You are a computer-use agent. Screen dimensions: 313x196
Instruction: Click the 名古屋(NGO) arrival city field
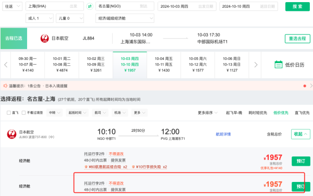[x=125, y=6]
